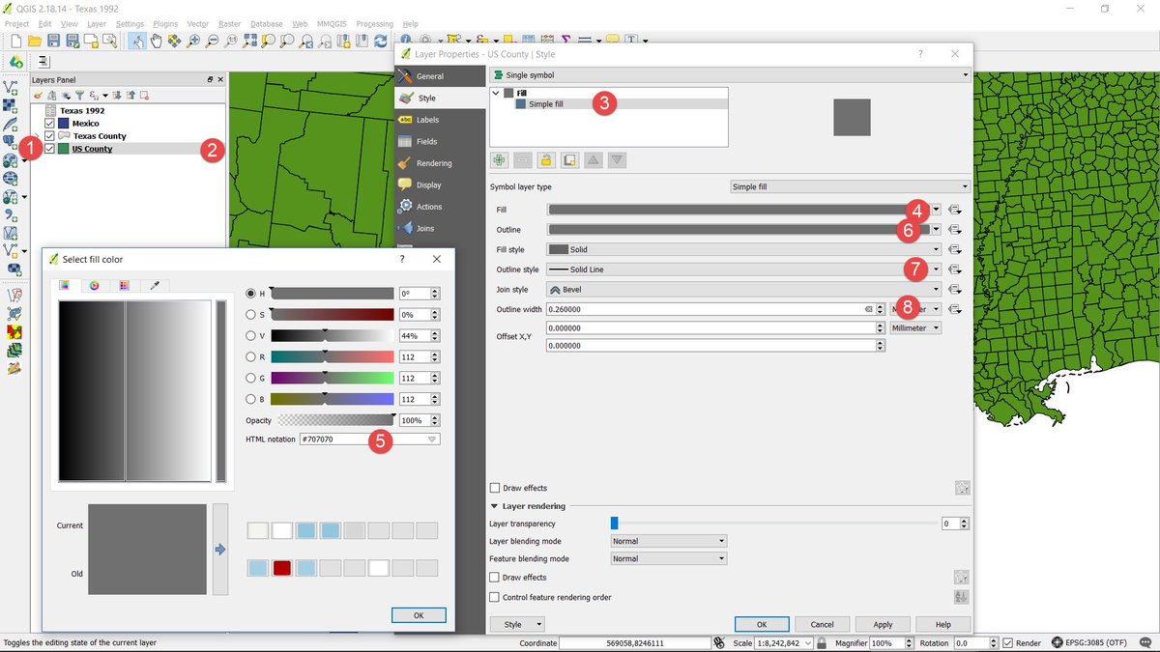Screen dimensions: 1160x652
Task: Click the Layer transparency slider
Action: (x=775, y=523)
